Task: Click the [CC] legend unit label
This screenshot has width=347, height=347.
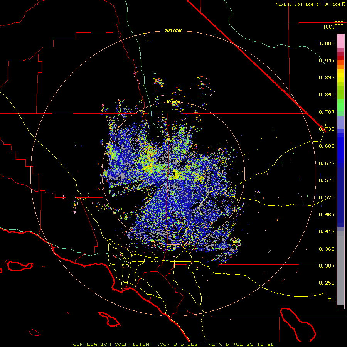Action: (x=329, y=27)
